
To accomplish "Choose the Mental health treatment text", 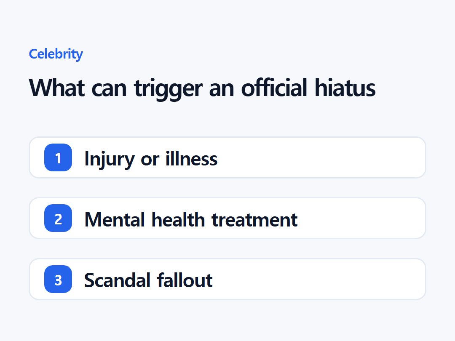I will coord(191,219).
